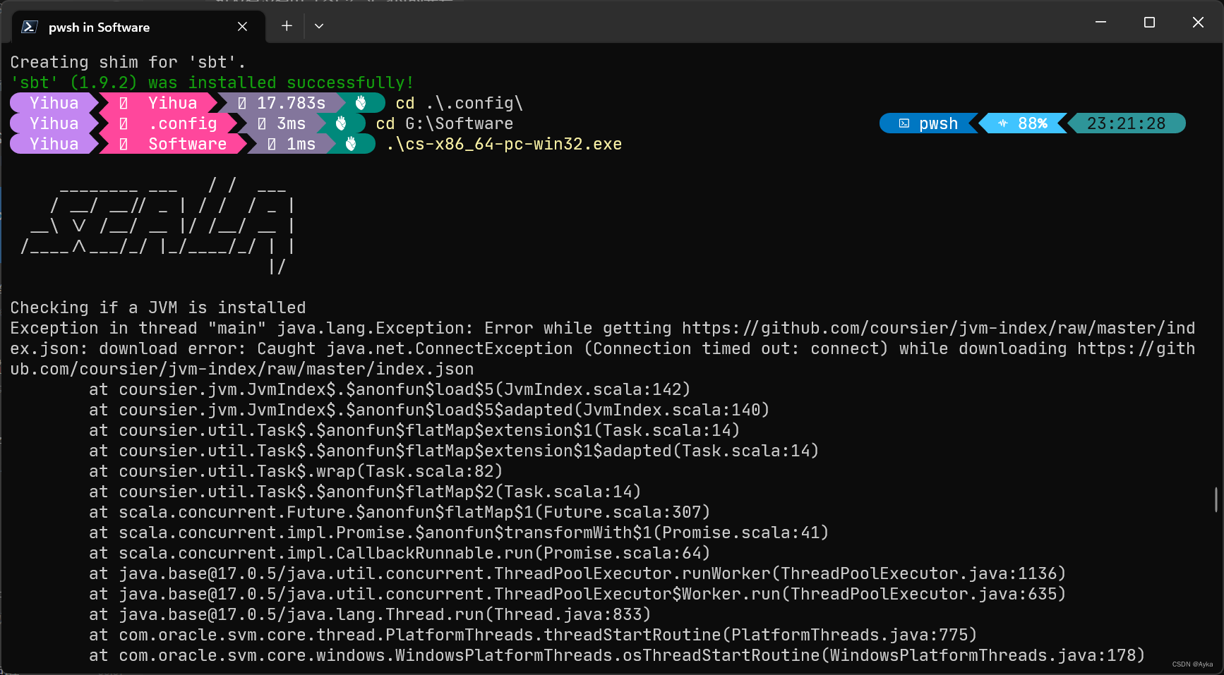
Task: Click the shell icon beside 'pwsh' label
Action: 904,123
